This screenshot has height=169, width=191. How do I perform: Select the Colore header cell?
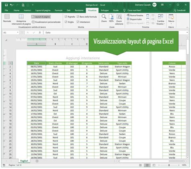click(172, 63)
